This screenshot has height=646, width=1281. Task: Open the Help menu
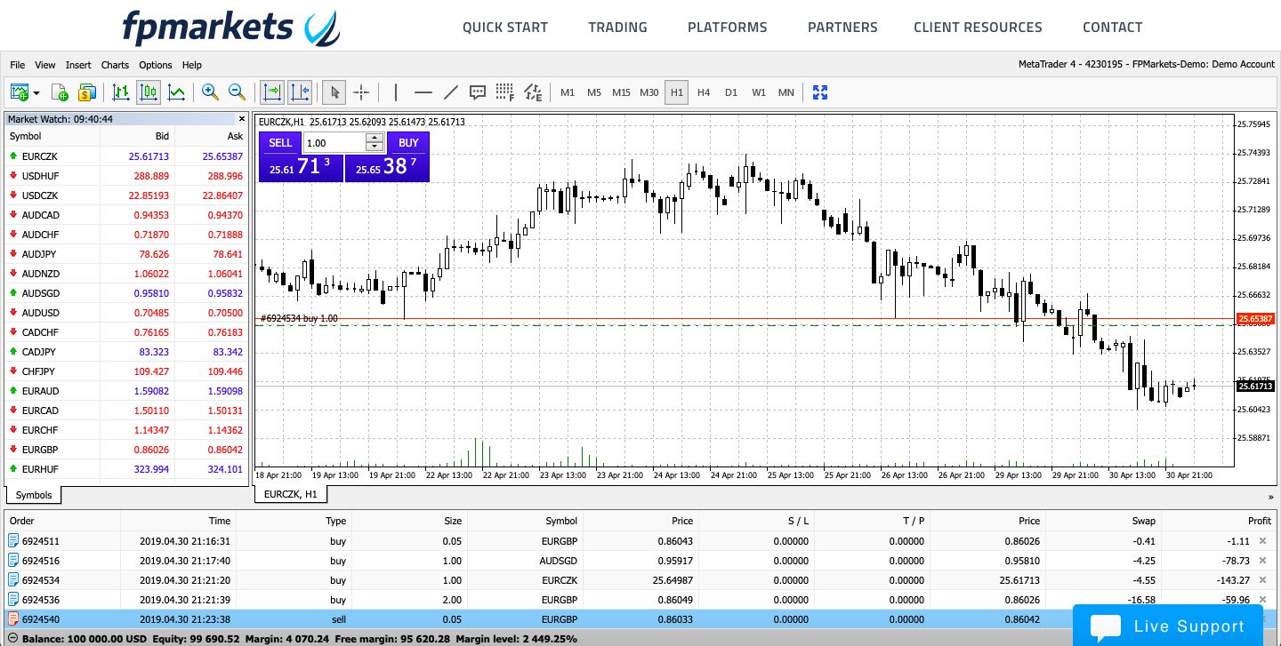pyautogui.click(x=192, y=65)
